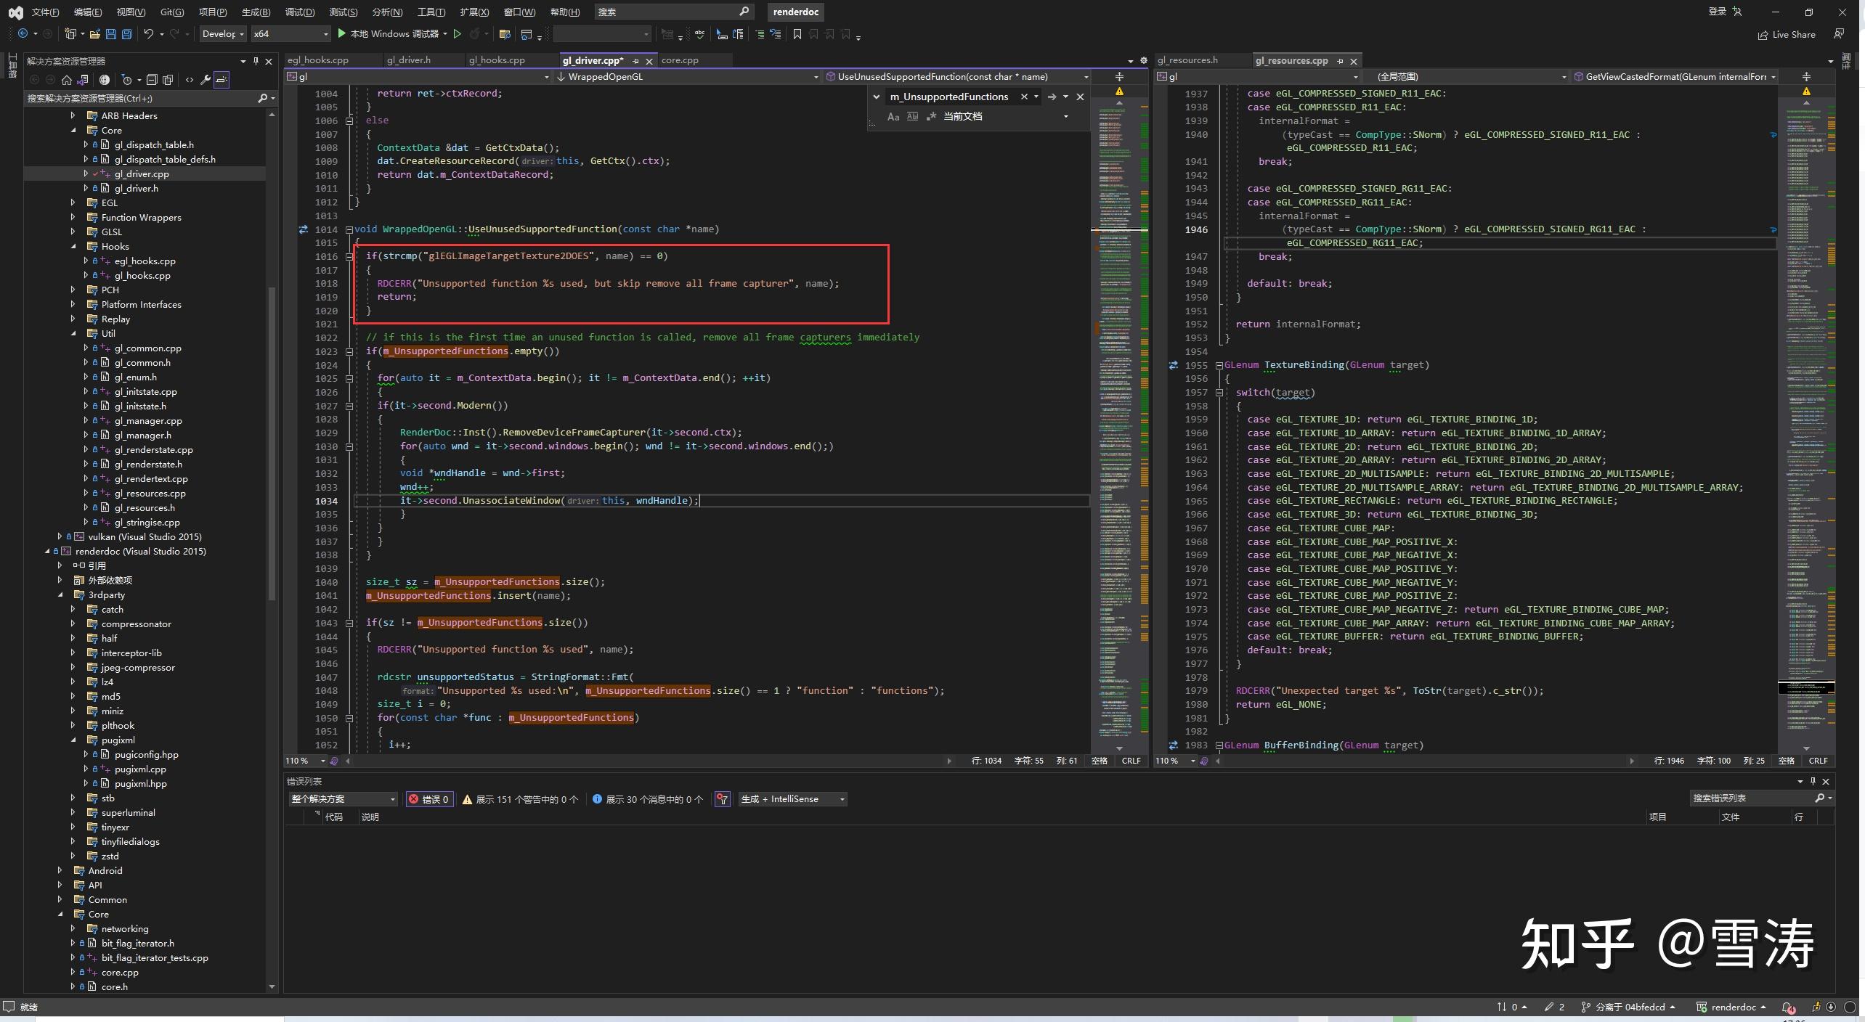Viewport: 1865px width, 1022px height.
Task: Click the bookmark icon in the toolbar
Action: click(x=795, y=34)
